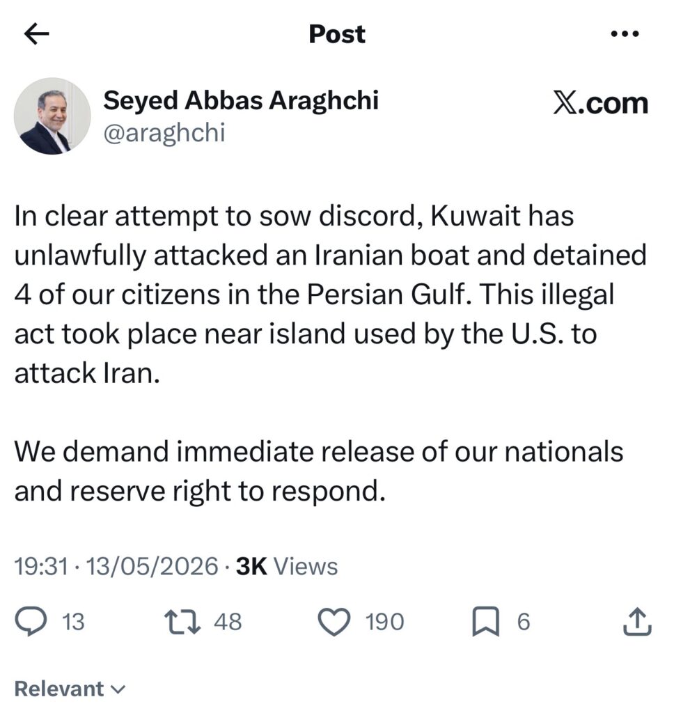Open the @araghchi handle link
Viewport: 674px width, 713px height.
pyautogui.click(x=164, y=133)
